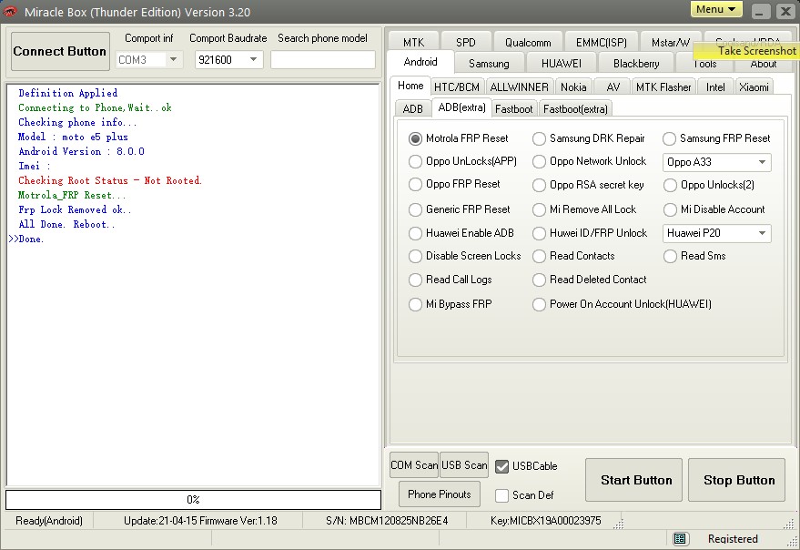This screenshot has width=800, height=550.
Task: Switch to the Qualcomm tab
Action: (528, 43)
